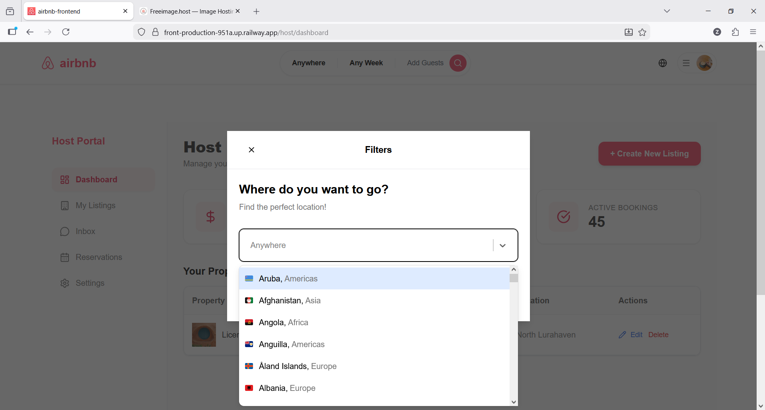This screenshot has height=410, width=765.
Task: Click Add Guests in the search bar
Action: 425,63
